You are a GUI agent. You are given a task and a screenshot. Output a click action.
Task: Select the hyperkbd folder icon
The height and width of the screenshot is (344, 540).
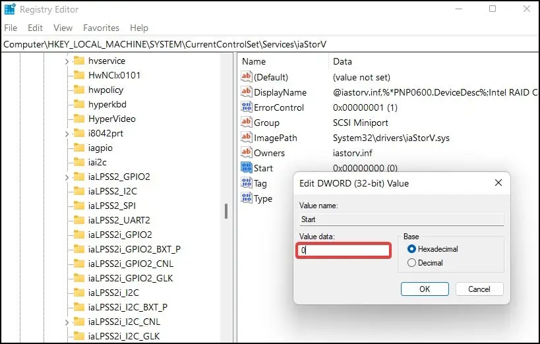coord(79,104)
